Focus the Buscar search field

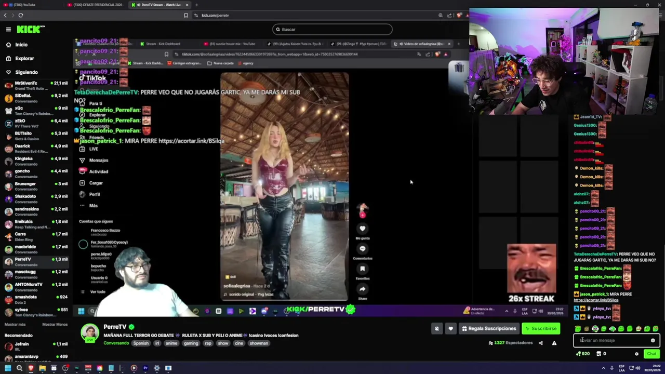click(332, 30)
